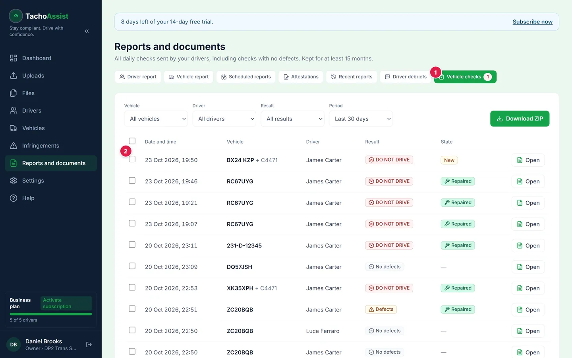Open the 23 Oct 2026, 19:50 check
Image resolution: width=572 pixels, height=358 pixels.
tap(528, 160)
